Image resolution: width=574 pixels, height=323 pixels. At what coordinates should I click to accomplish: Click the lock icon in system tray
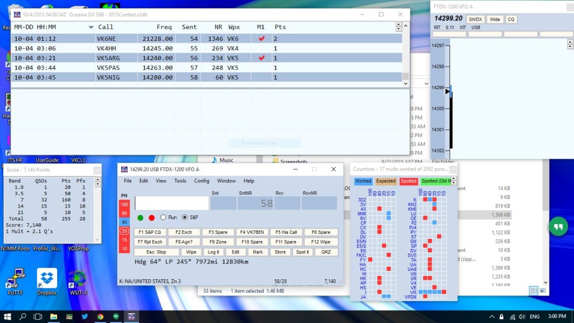[502, 317]
